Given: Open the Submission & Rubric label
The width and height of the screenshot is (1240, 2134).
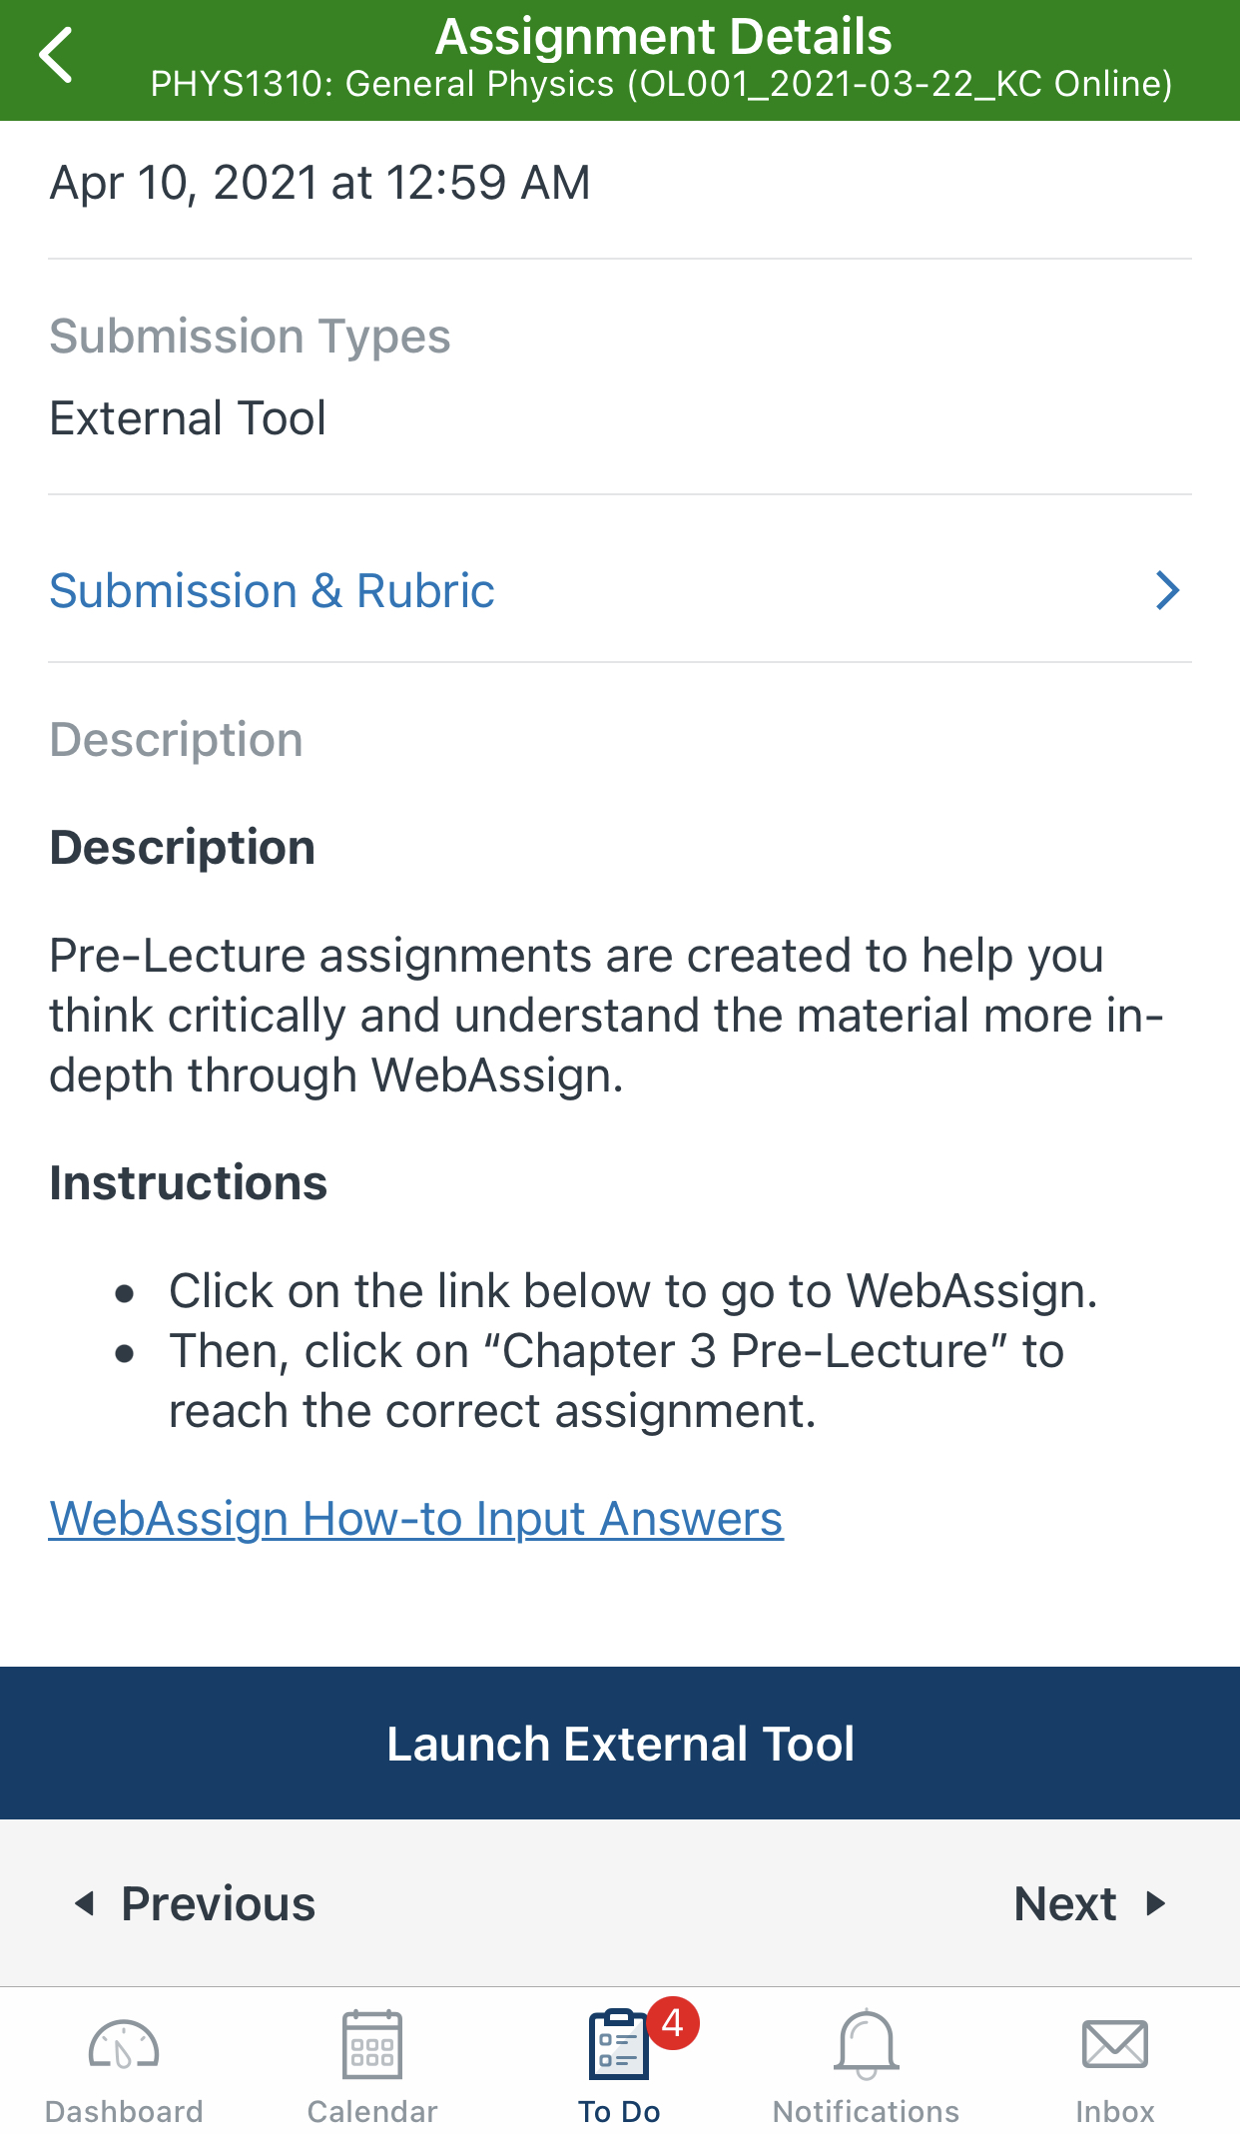Looking at the screenshot, I should (x=272, y=590).
